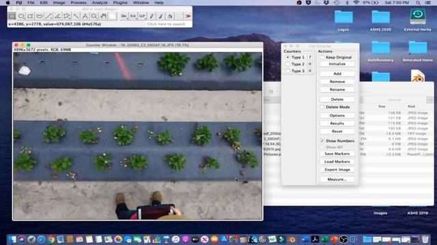Image resolution: width=437 pixels, height=245 pixels.
Task: Open the Window menu
Action: tap(141, 3)
